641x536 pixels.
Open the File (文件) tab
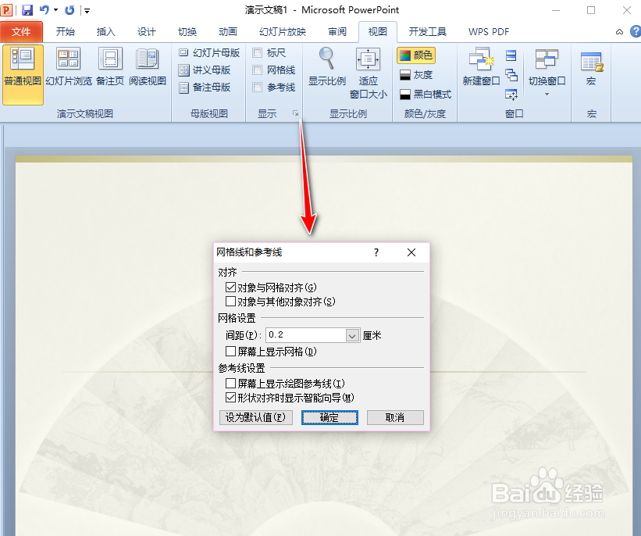pos(21,32)
